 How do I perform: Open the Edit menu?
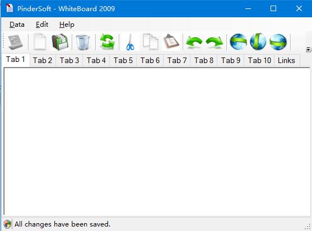click(42, 25)
